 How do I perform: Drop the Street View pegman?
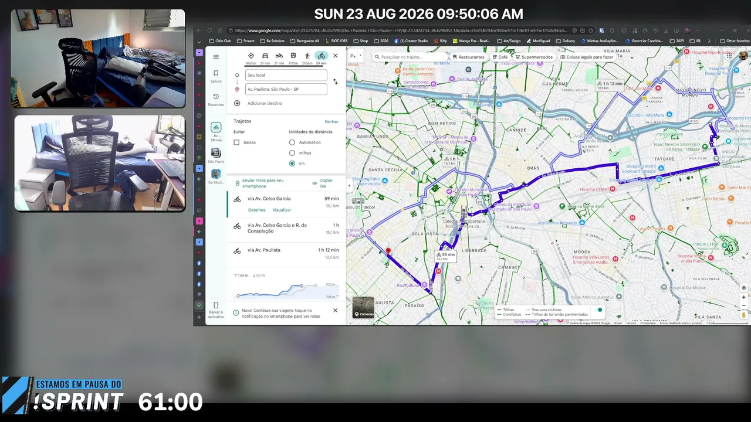pyautogui.click(x=744, y=315)
